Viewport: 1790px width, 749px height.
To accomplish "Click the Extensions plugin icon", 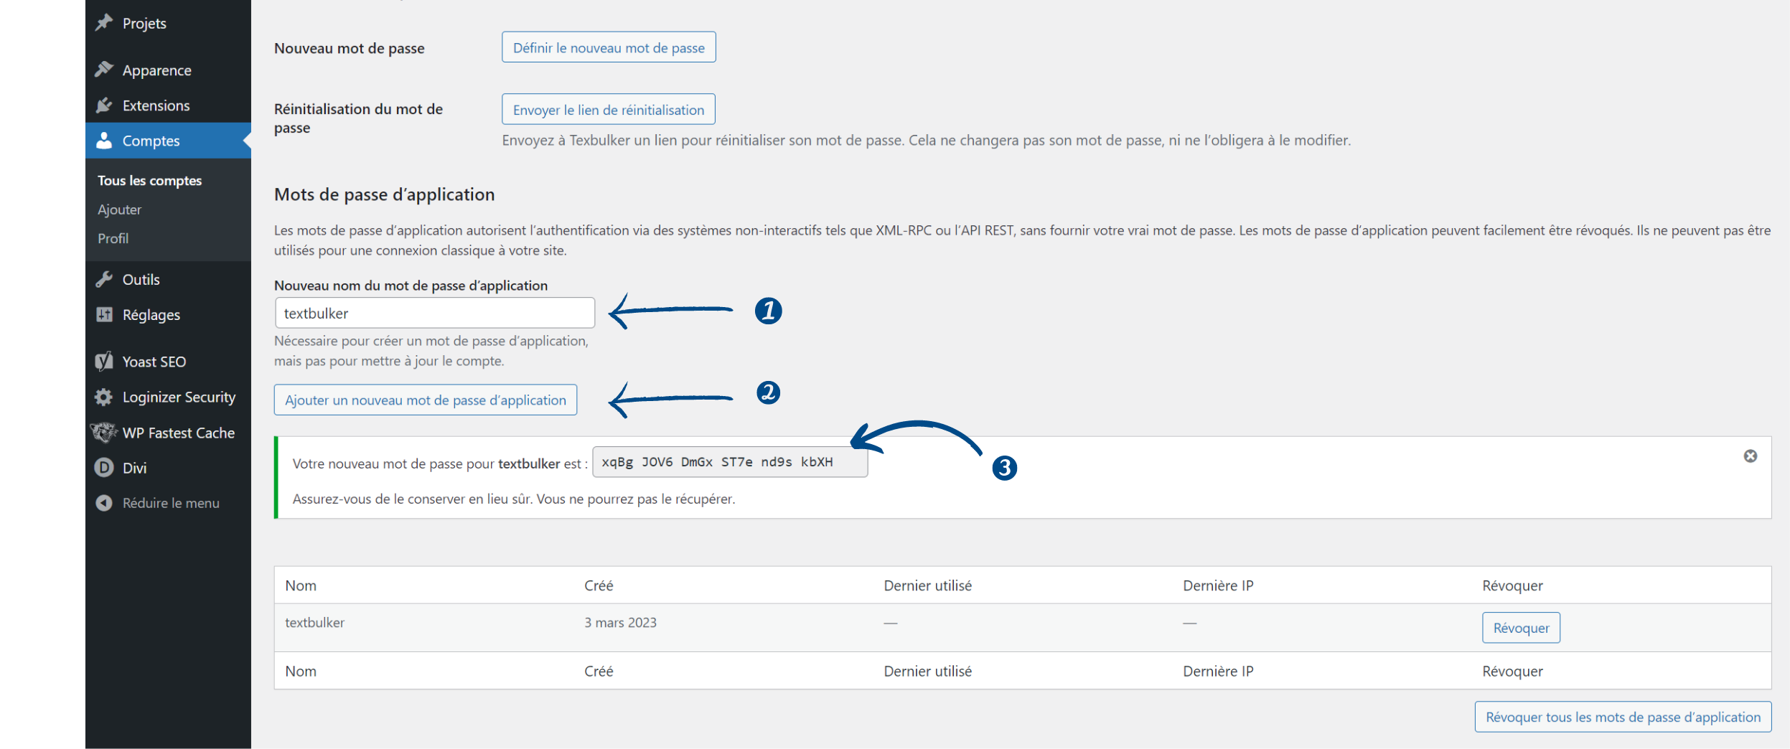I will click(x=103, y=105).
